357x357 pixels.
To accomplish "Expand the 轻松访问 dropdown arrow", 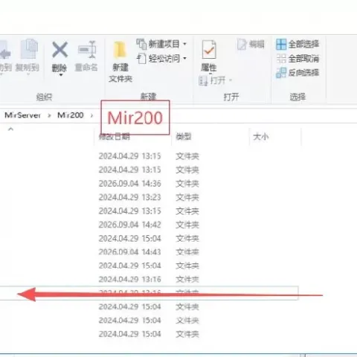I will [x=184, y=59].
